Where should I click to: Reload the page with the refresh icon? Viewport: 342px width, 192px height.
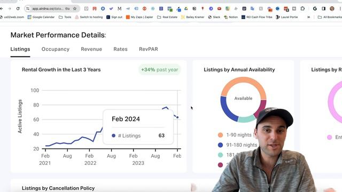[x=18, y=9]
